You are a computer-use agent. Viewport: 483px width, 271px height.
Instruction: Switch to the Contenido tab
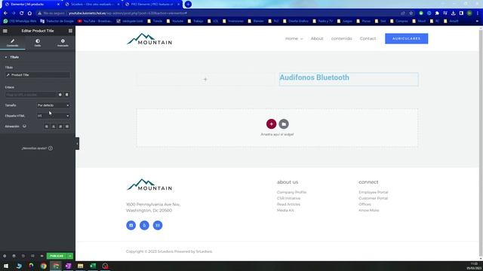pyautogui.click(x=13, y=43)
